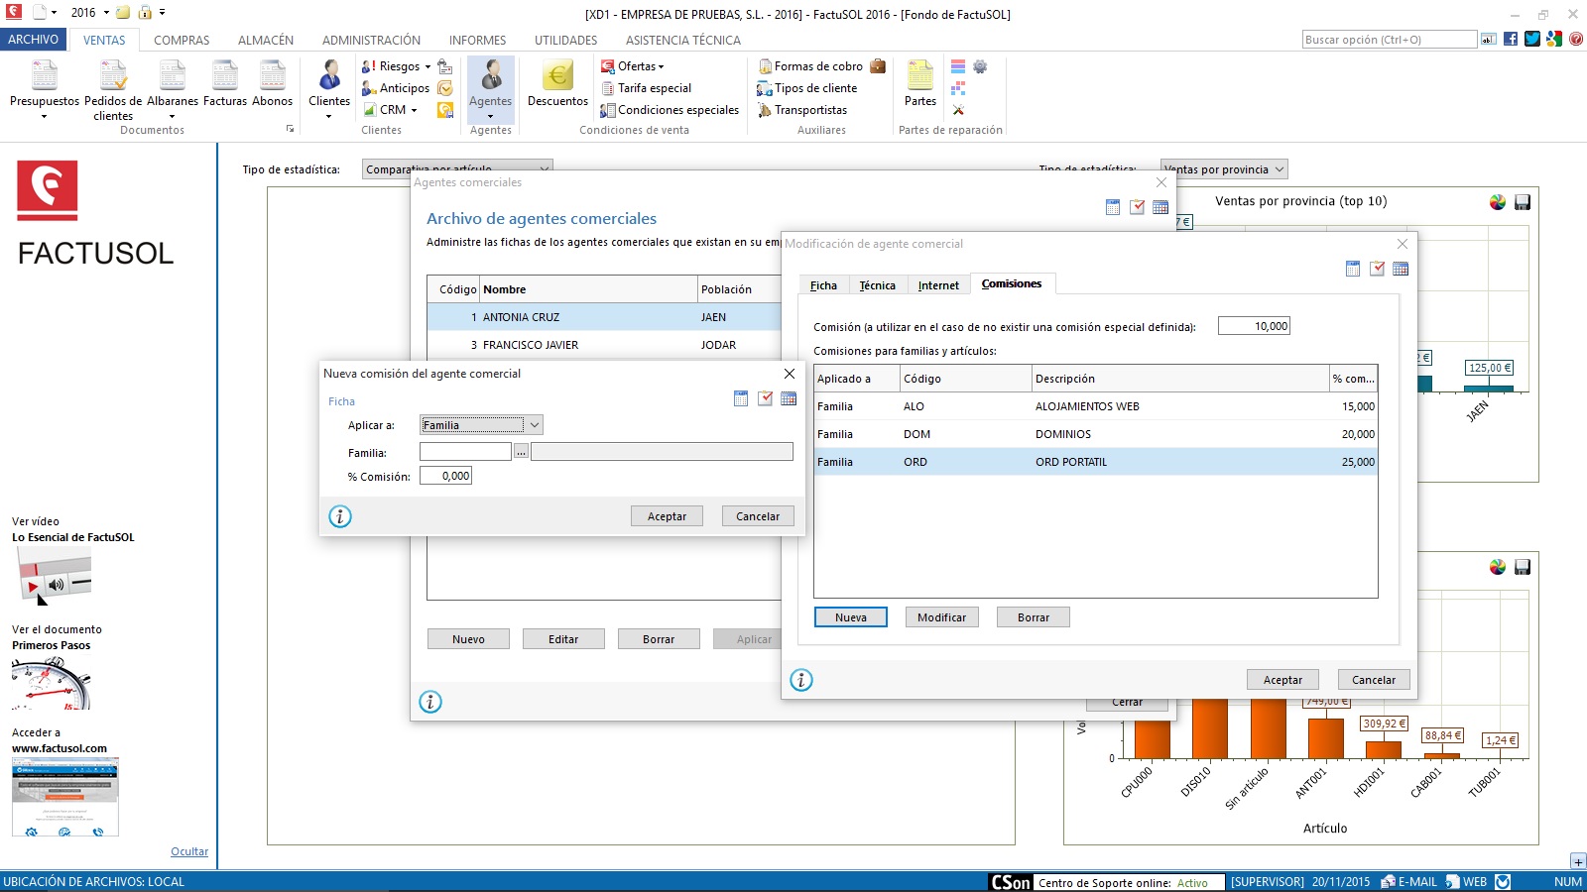The height and width of the screenshot is (892, 1587).
Task: Click the Familia browse button with ellipsis
Action: click(521, 452)
